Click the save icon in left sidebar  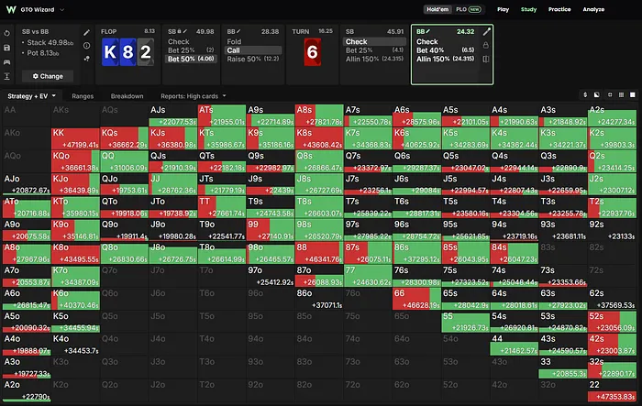[x=7, y=48]
